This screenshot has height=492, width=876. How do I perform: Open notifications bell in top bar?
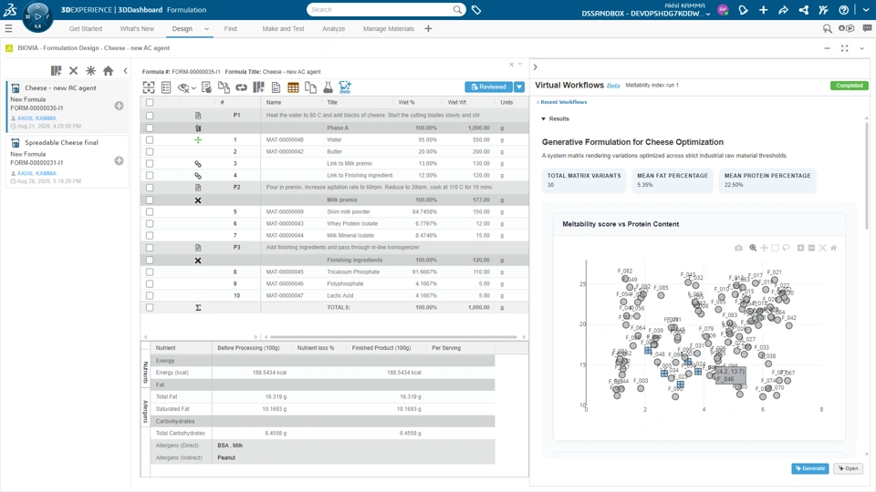click(x=743, y=9)
